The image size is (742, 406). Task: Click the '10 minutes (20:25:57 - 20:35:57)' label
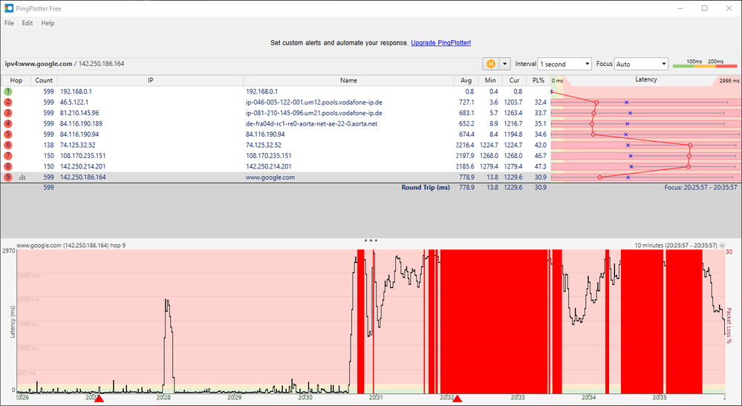(x=676, y=245)
